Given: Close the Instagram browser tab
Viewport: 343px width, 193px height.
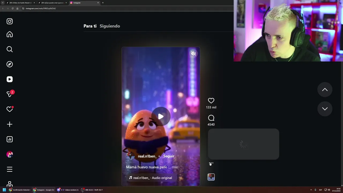Looking at the screenshot, I should coord(98,3).
